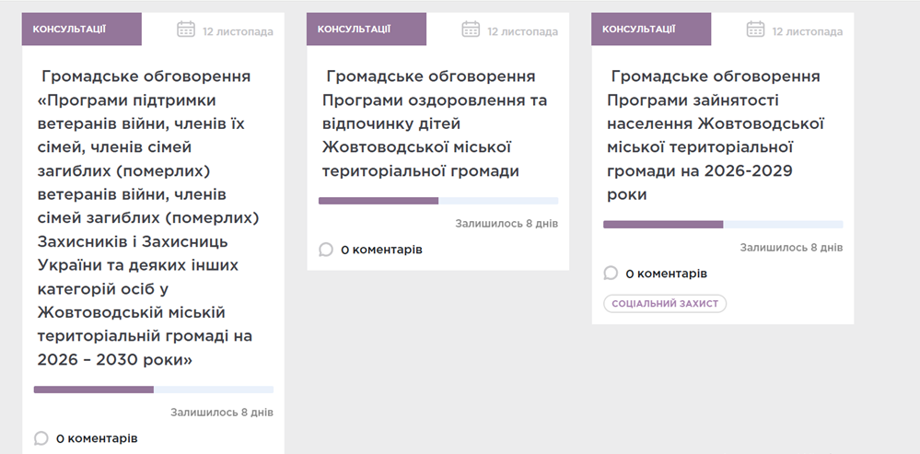Viewport: 920px width, 454px height.
Task: Open the children's recreation program discussion title
Action: click(x=433, y=123)
